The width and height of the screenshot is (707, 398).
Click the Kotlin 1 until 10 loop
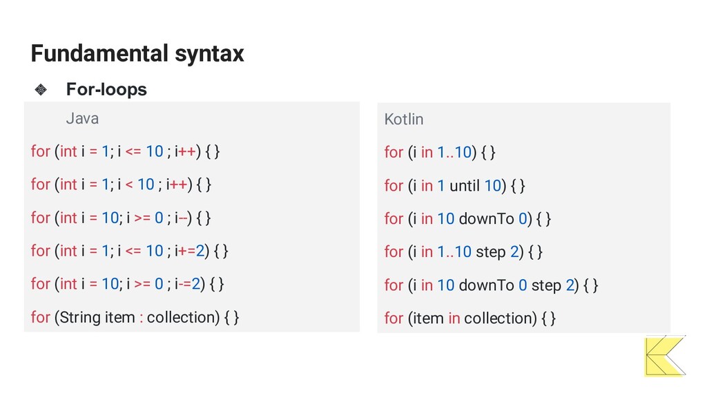tap(454, 186)
